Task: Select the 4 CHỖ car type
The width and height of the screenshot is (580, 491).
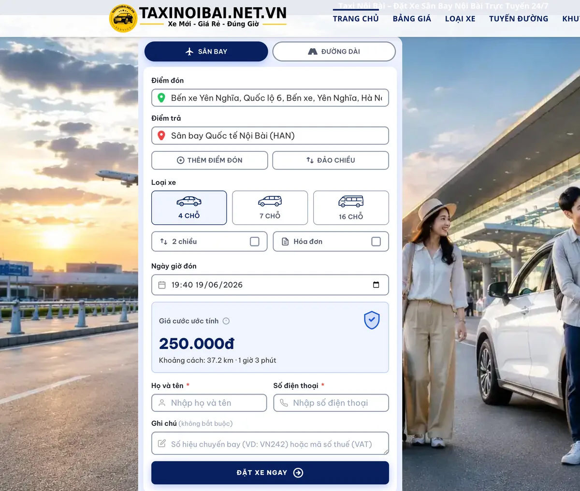Action: point(189,208)
